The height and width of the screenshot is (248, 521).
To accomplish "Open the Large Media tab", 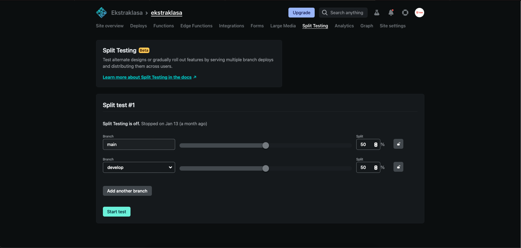I will (283, 26).
